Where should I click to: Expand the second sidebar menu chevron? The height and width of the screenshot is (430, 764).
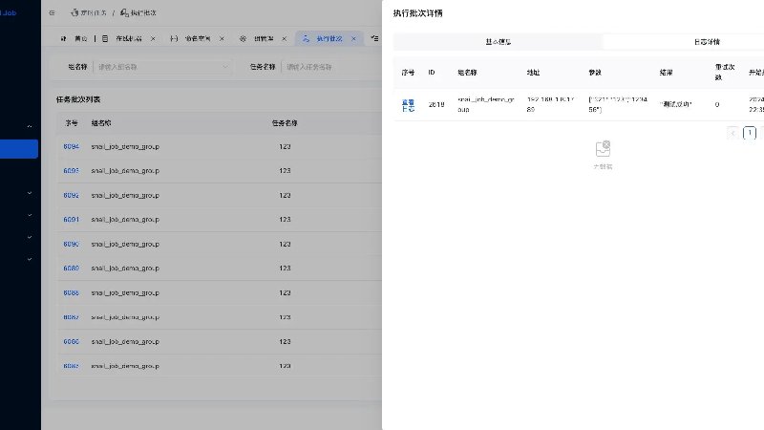tap(30, 193)
